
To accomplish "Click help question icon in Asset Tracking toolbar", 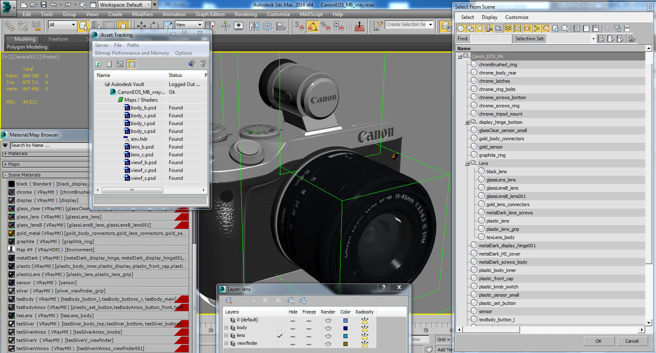I will 203,64.
